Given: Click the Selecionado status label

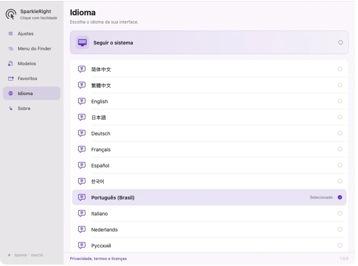Looking at the screenshot, I should [x=321, y=197].
